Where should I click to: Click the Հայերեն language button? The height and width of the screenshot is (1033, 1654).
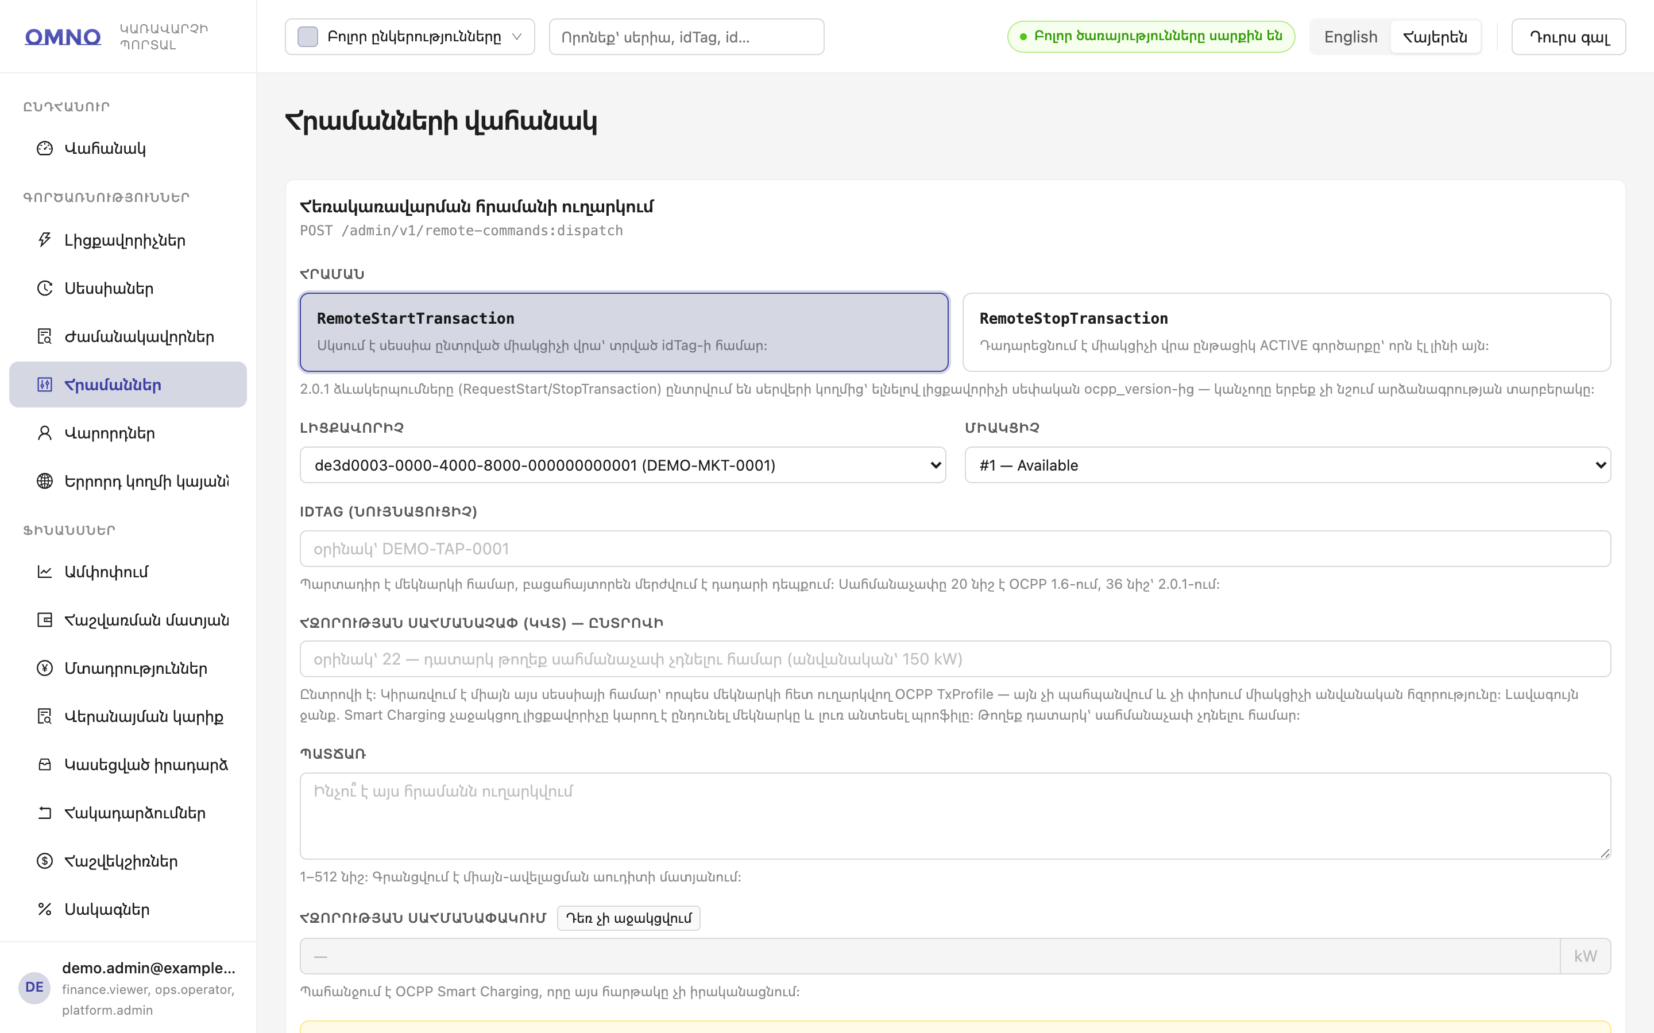coord(1435,37)
